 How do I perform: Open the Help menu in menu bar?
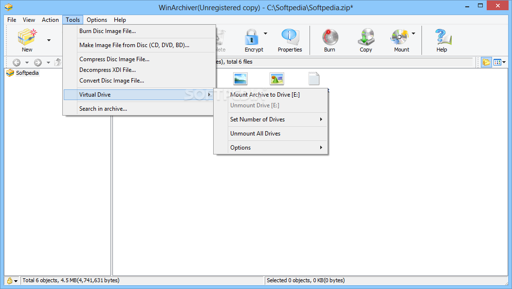coord(120,20)
